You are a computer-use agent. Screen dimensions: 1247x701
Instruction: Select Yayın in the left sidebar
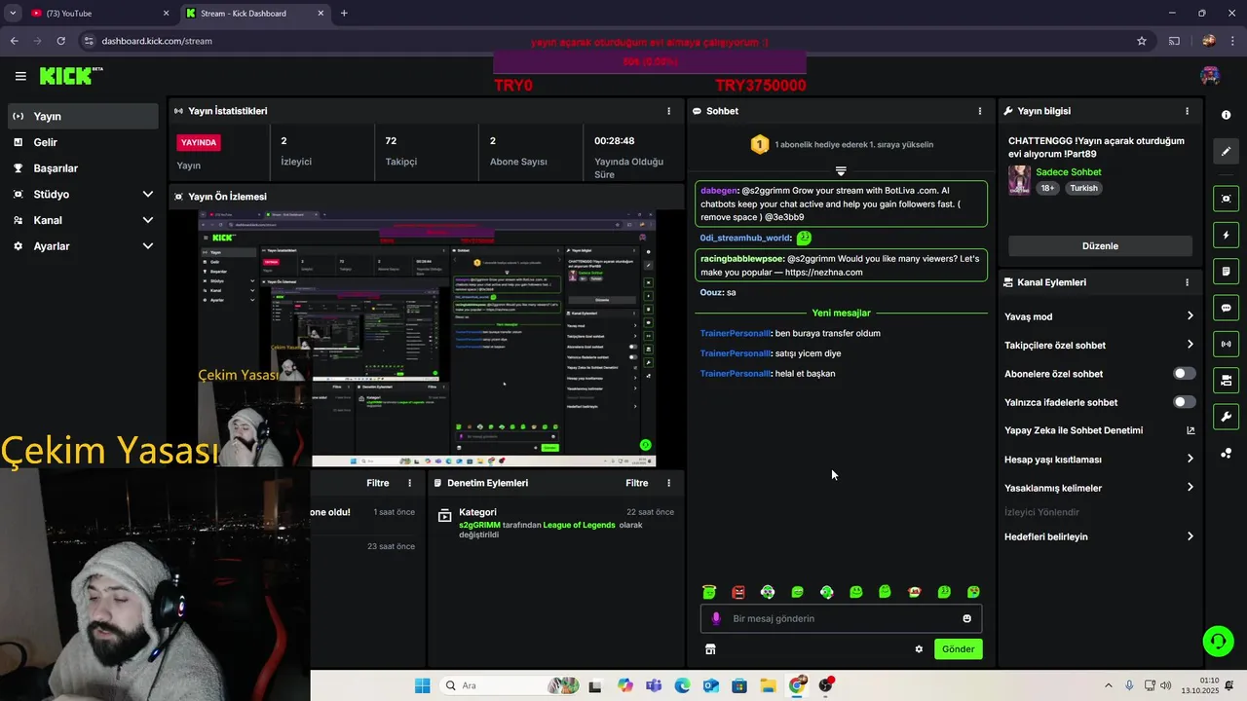(x=82, y=116)
